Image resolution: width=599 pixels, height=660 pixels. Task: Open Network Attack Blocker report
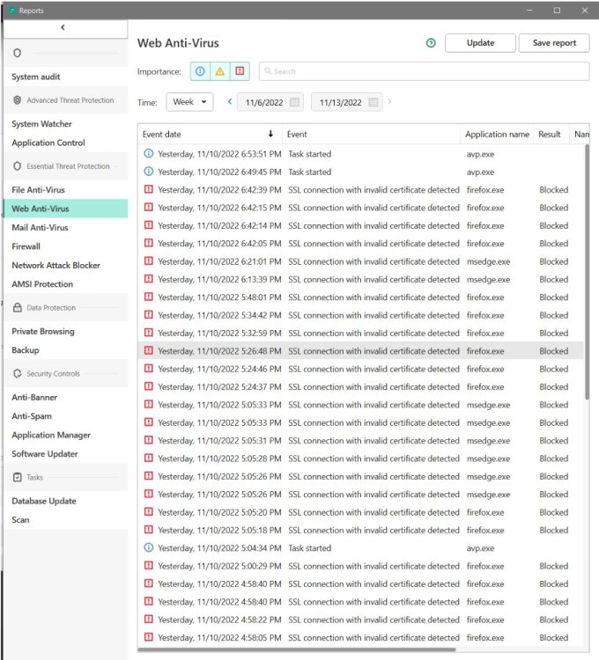click(x=56, y=265)
